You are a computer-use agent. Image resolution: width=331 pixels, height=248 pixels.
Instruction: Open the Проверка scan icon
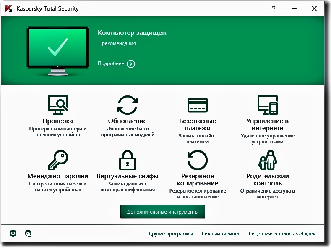tap(58, 105)
